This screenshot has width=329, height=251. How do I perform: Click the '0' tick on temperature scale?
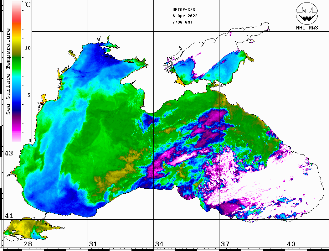(x=30, y=141)
